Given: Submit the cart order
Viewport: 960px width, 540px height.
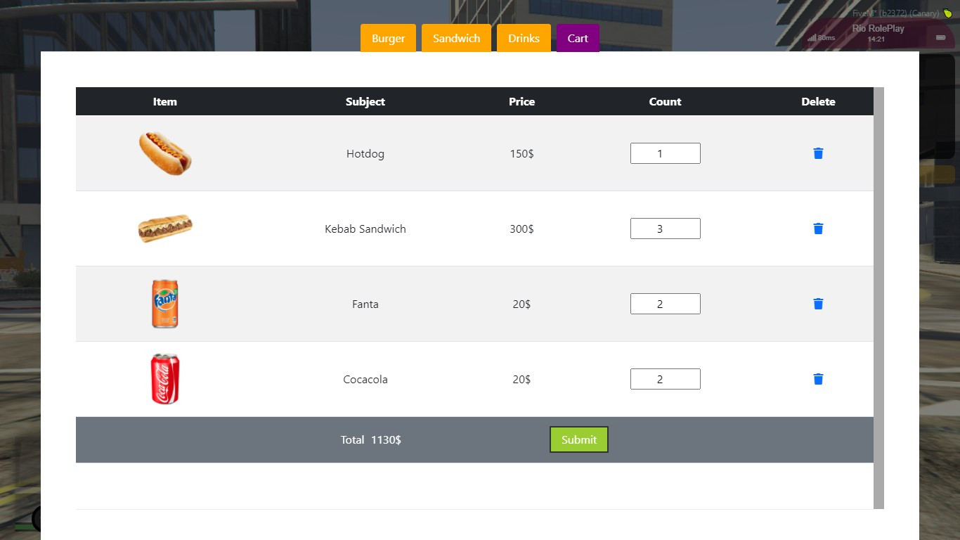Looking at the screenshot, I should 579,439.
